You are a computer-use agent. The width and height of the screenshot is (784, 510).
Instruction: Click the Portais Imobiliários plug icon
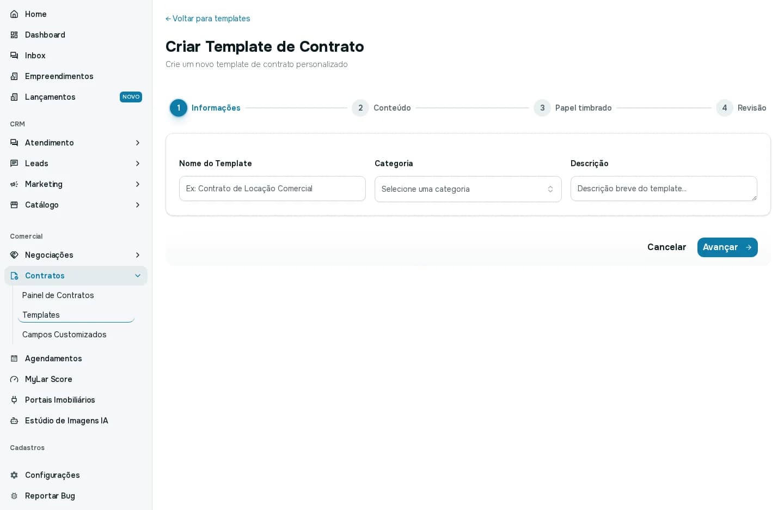tap(14, 400)
